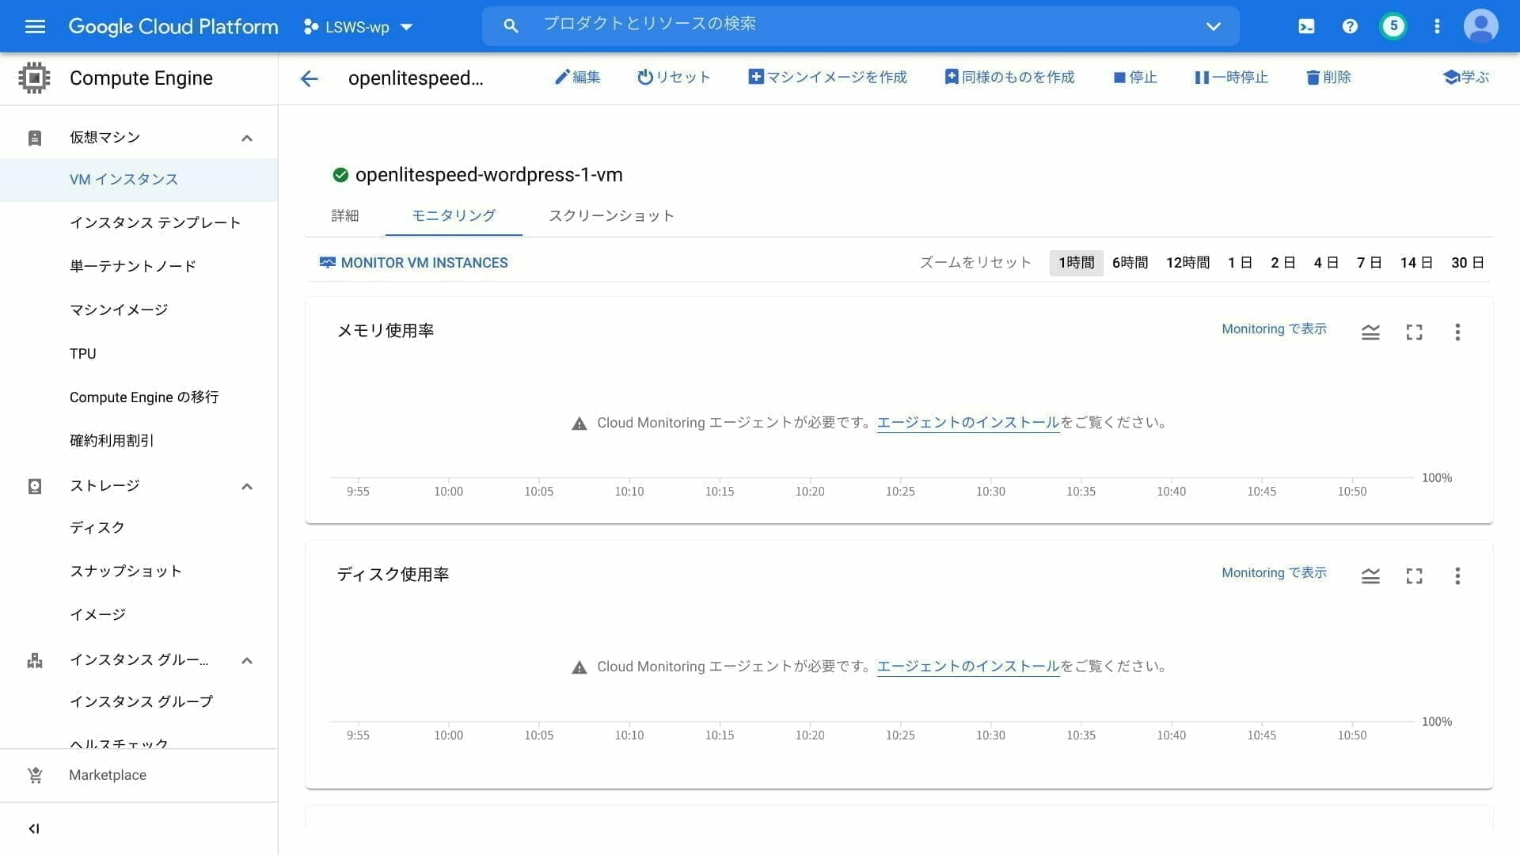Open ディスク in sidebar
Viewport: 1520px width, 855px height.
pos(97,527)
